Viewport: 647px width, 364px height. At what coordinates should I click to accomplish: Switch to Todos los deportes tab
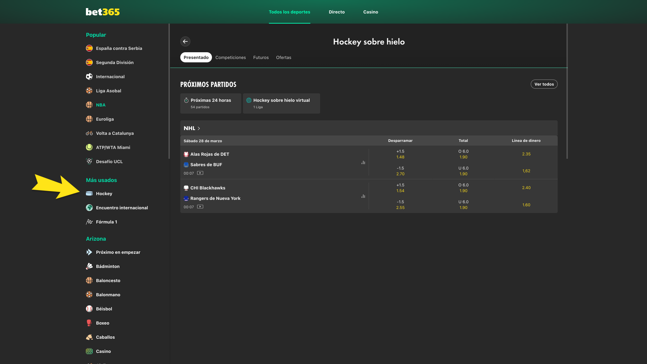(289, 12)
